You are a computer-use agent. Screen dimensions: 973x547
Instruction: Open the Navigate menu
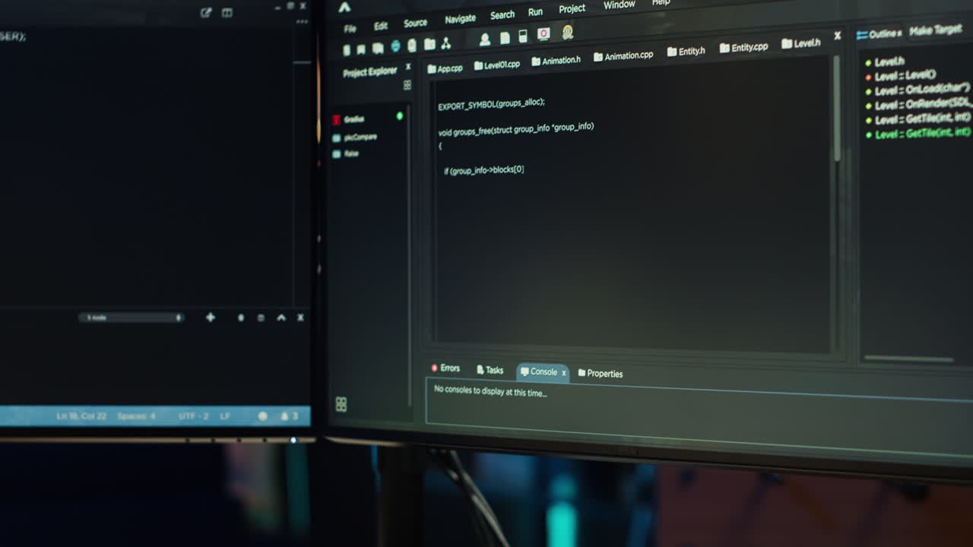tap(460, 18)
